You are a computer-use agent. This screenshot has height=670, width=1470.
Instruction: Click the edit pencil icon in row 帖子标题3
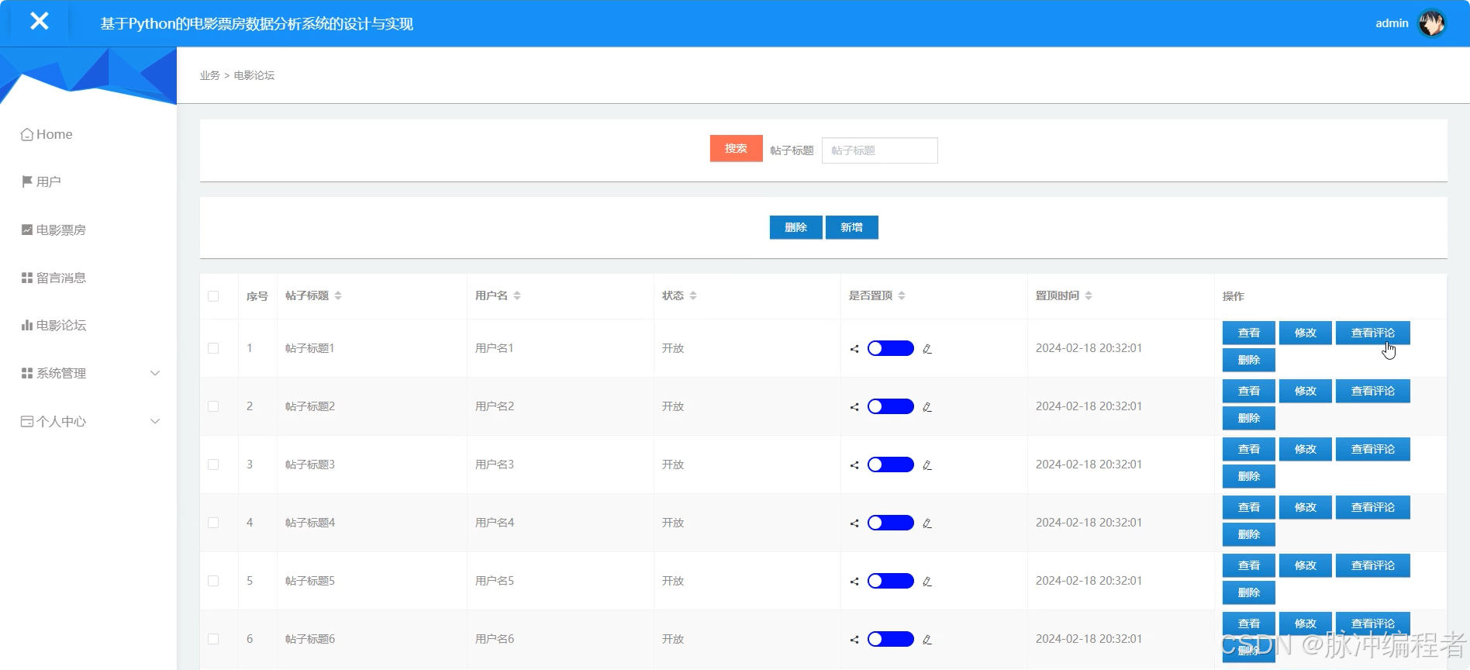pos(927,465)
